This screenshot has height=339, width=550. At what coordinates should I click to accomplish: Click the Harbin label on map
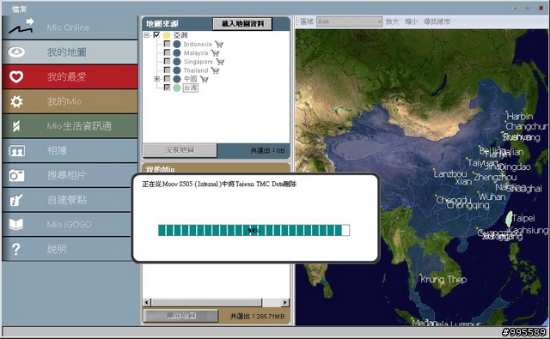[519, 116]
